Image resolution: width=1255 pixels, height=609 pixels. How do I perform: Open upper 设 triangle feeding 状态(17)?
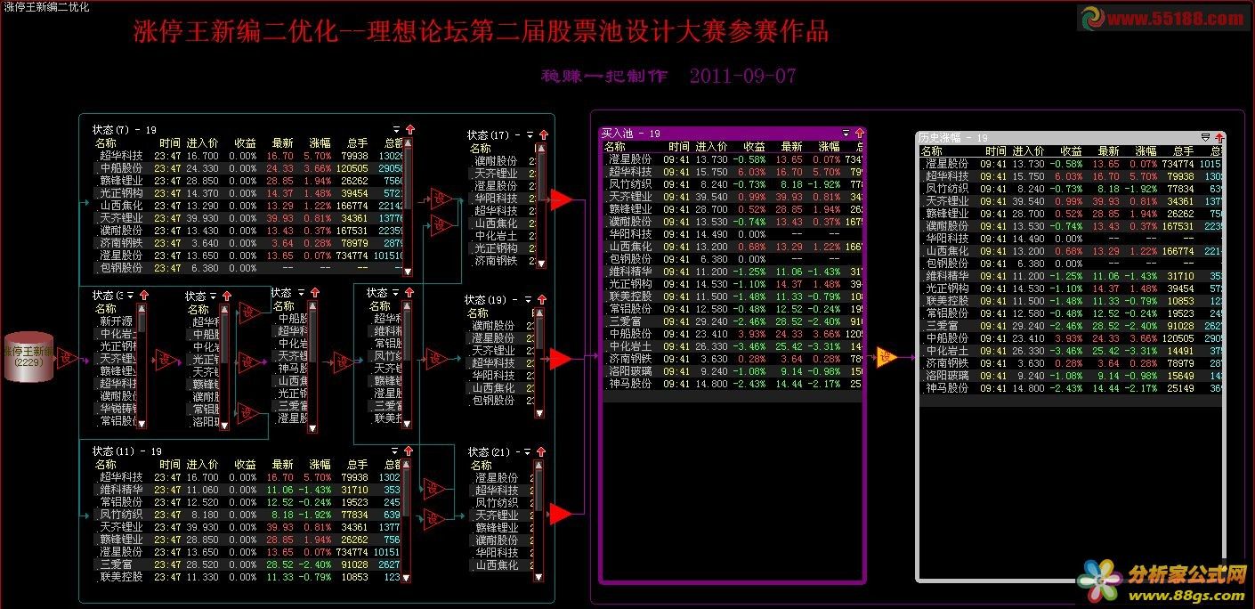[440, 198]
